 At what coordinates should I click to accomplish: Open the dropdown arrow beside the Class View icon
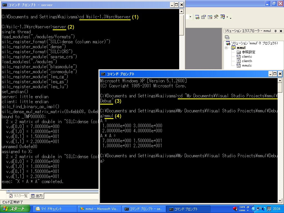(227, 17)
